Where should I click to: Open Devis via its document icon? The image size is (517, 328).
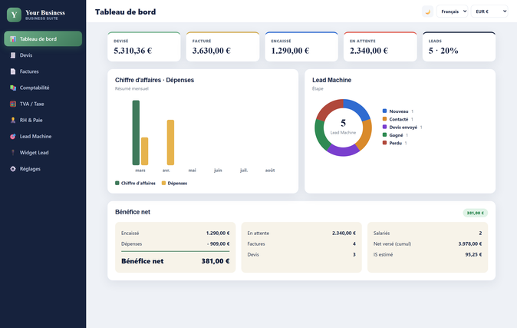13,55
